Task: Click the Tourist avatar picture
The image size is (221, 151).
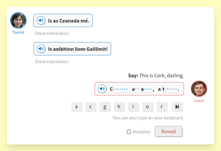Action: click(x=18, y=20)
